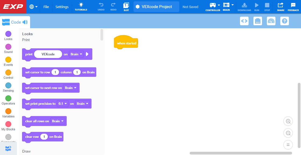Toggle the code viewer
This screenshot has width=301, height=155.
244,21
